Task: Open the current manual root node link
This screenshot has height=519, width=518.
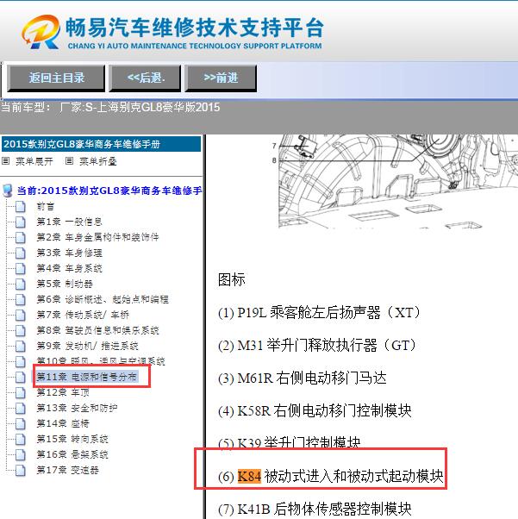Action: [x=109, y=191]
